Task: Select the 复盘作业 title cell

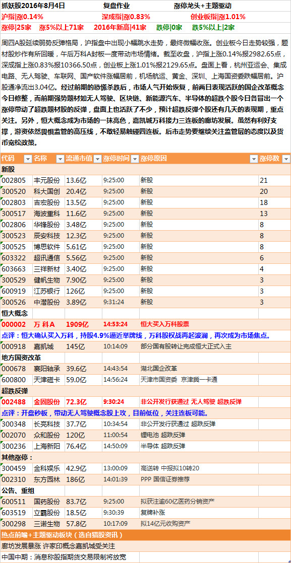Action: (x=117, y=6)
